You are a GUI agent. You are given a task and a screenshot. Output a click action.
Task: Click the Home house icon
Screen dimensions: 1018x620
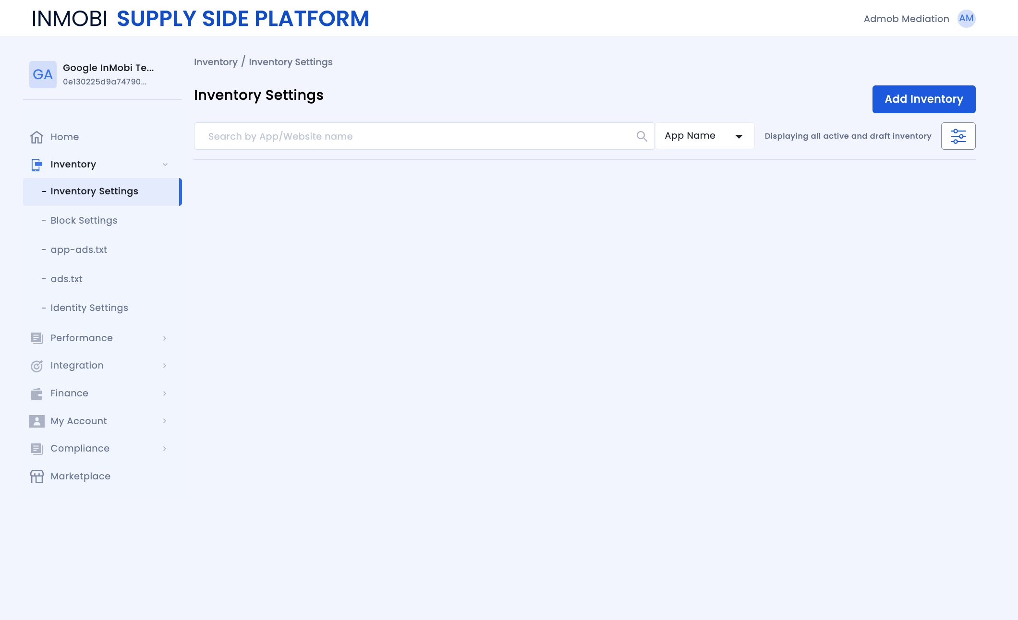(x=36, y=137)
